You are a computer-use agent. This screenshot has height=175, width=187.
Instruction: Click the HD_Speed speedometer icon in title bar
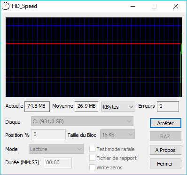(6, 6)
